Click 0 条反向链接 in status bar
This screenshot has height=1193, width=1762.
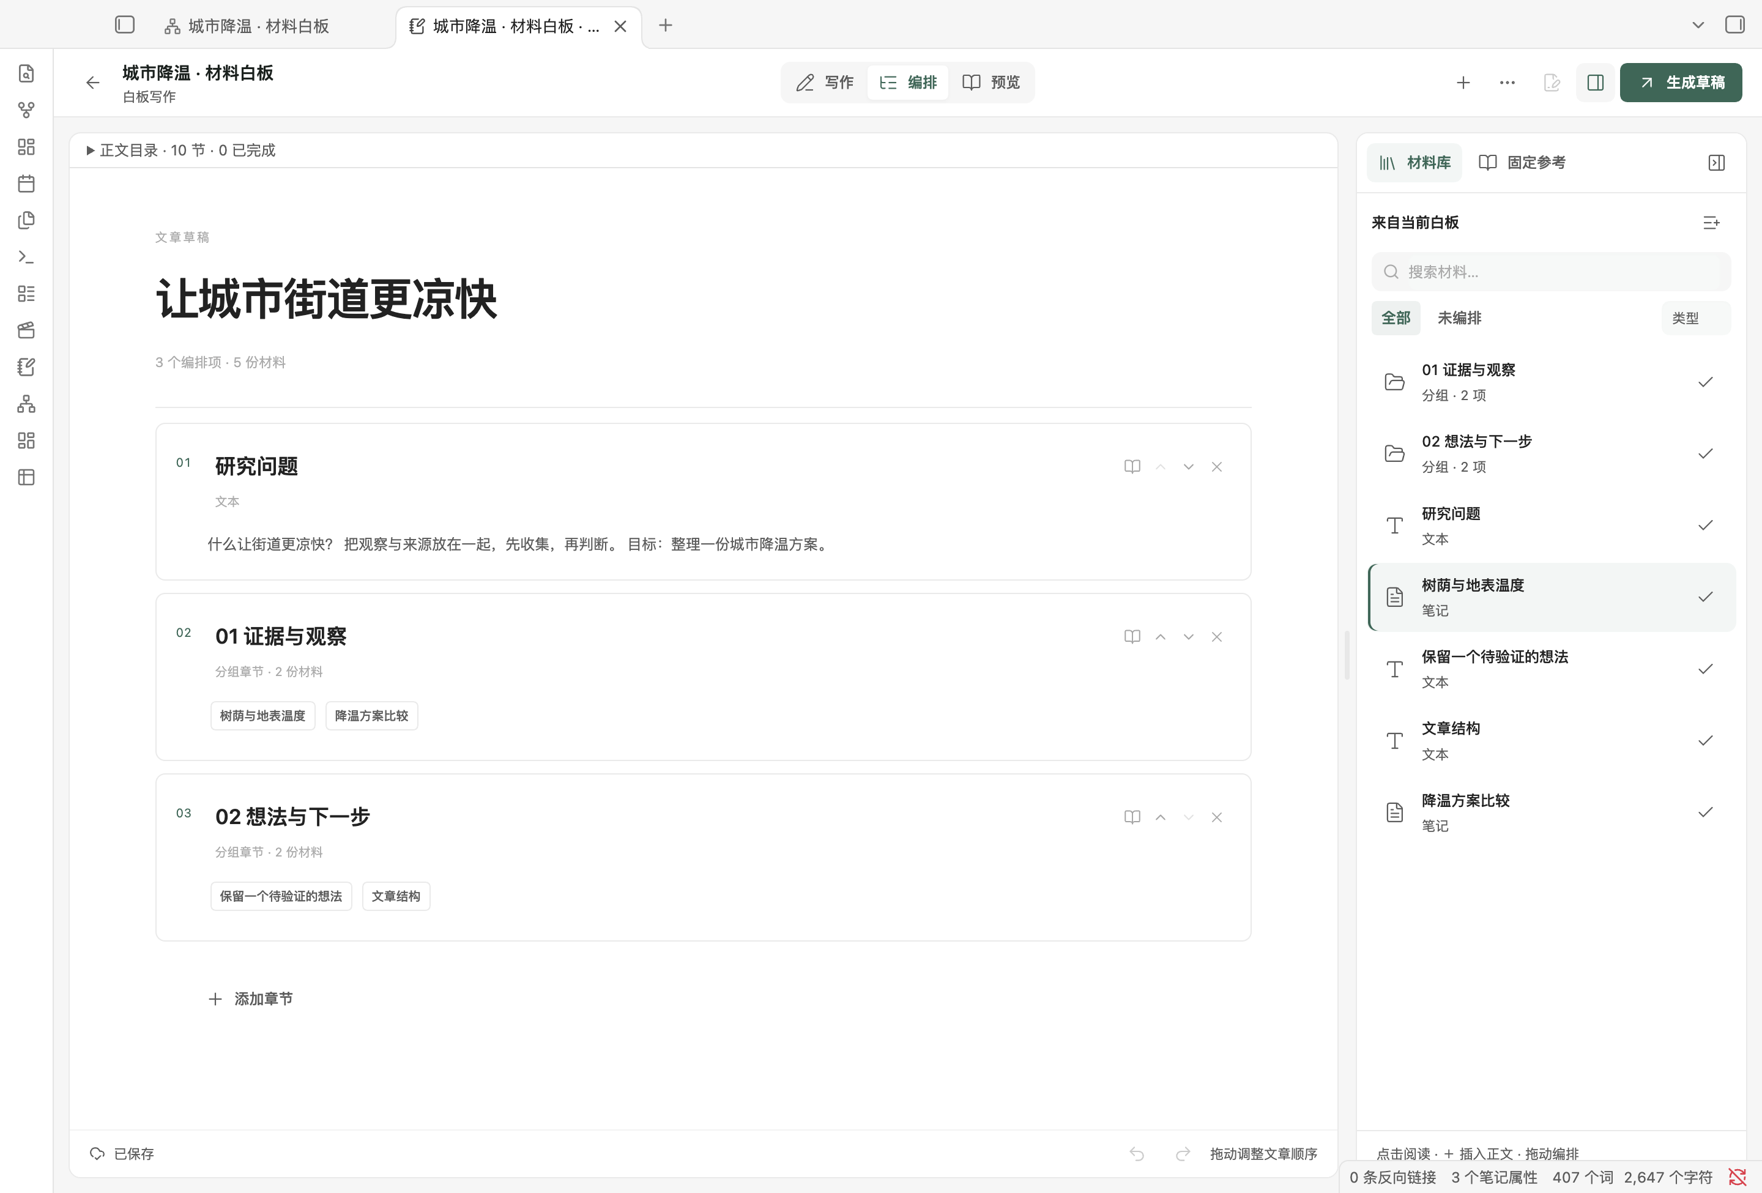[x=1392, y=1177]
